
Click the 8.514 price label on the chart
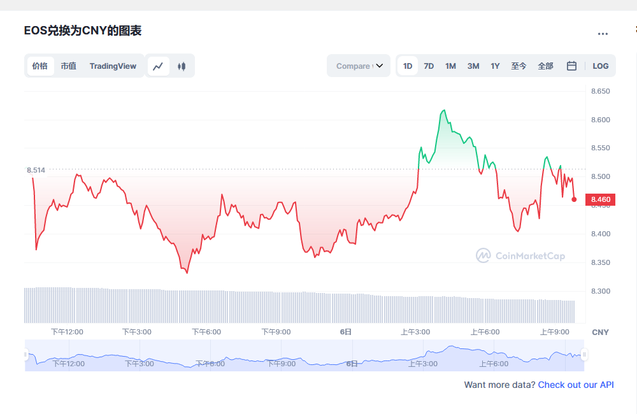click(x=35, y=170)
